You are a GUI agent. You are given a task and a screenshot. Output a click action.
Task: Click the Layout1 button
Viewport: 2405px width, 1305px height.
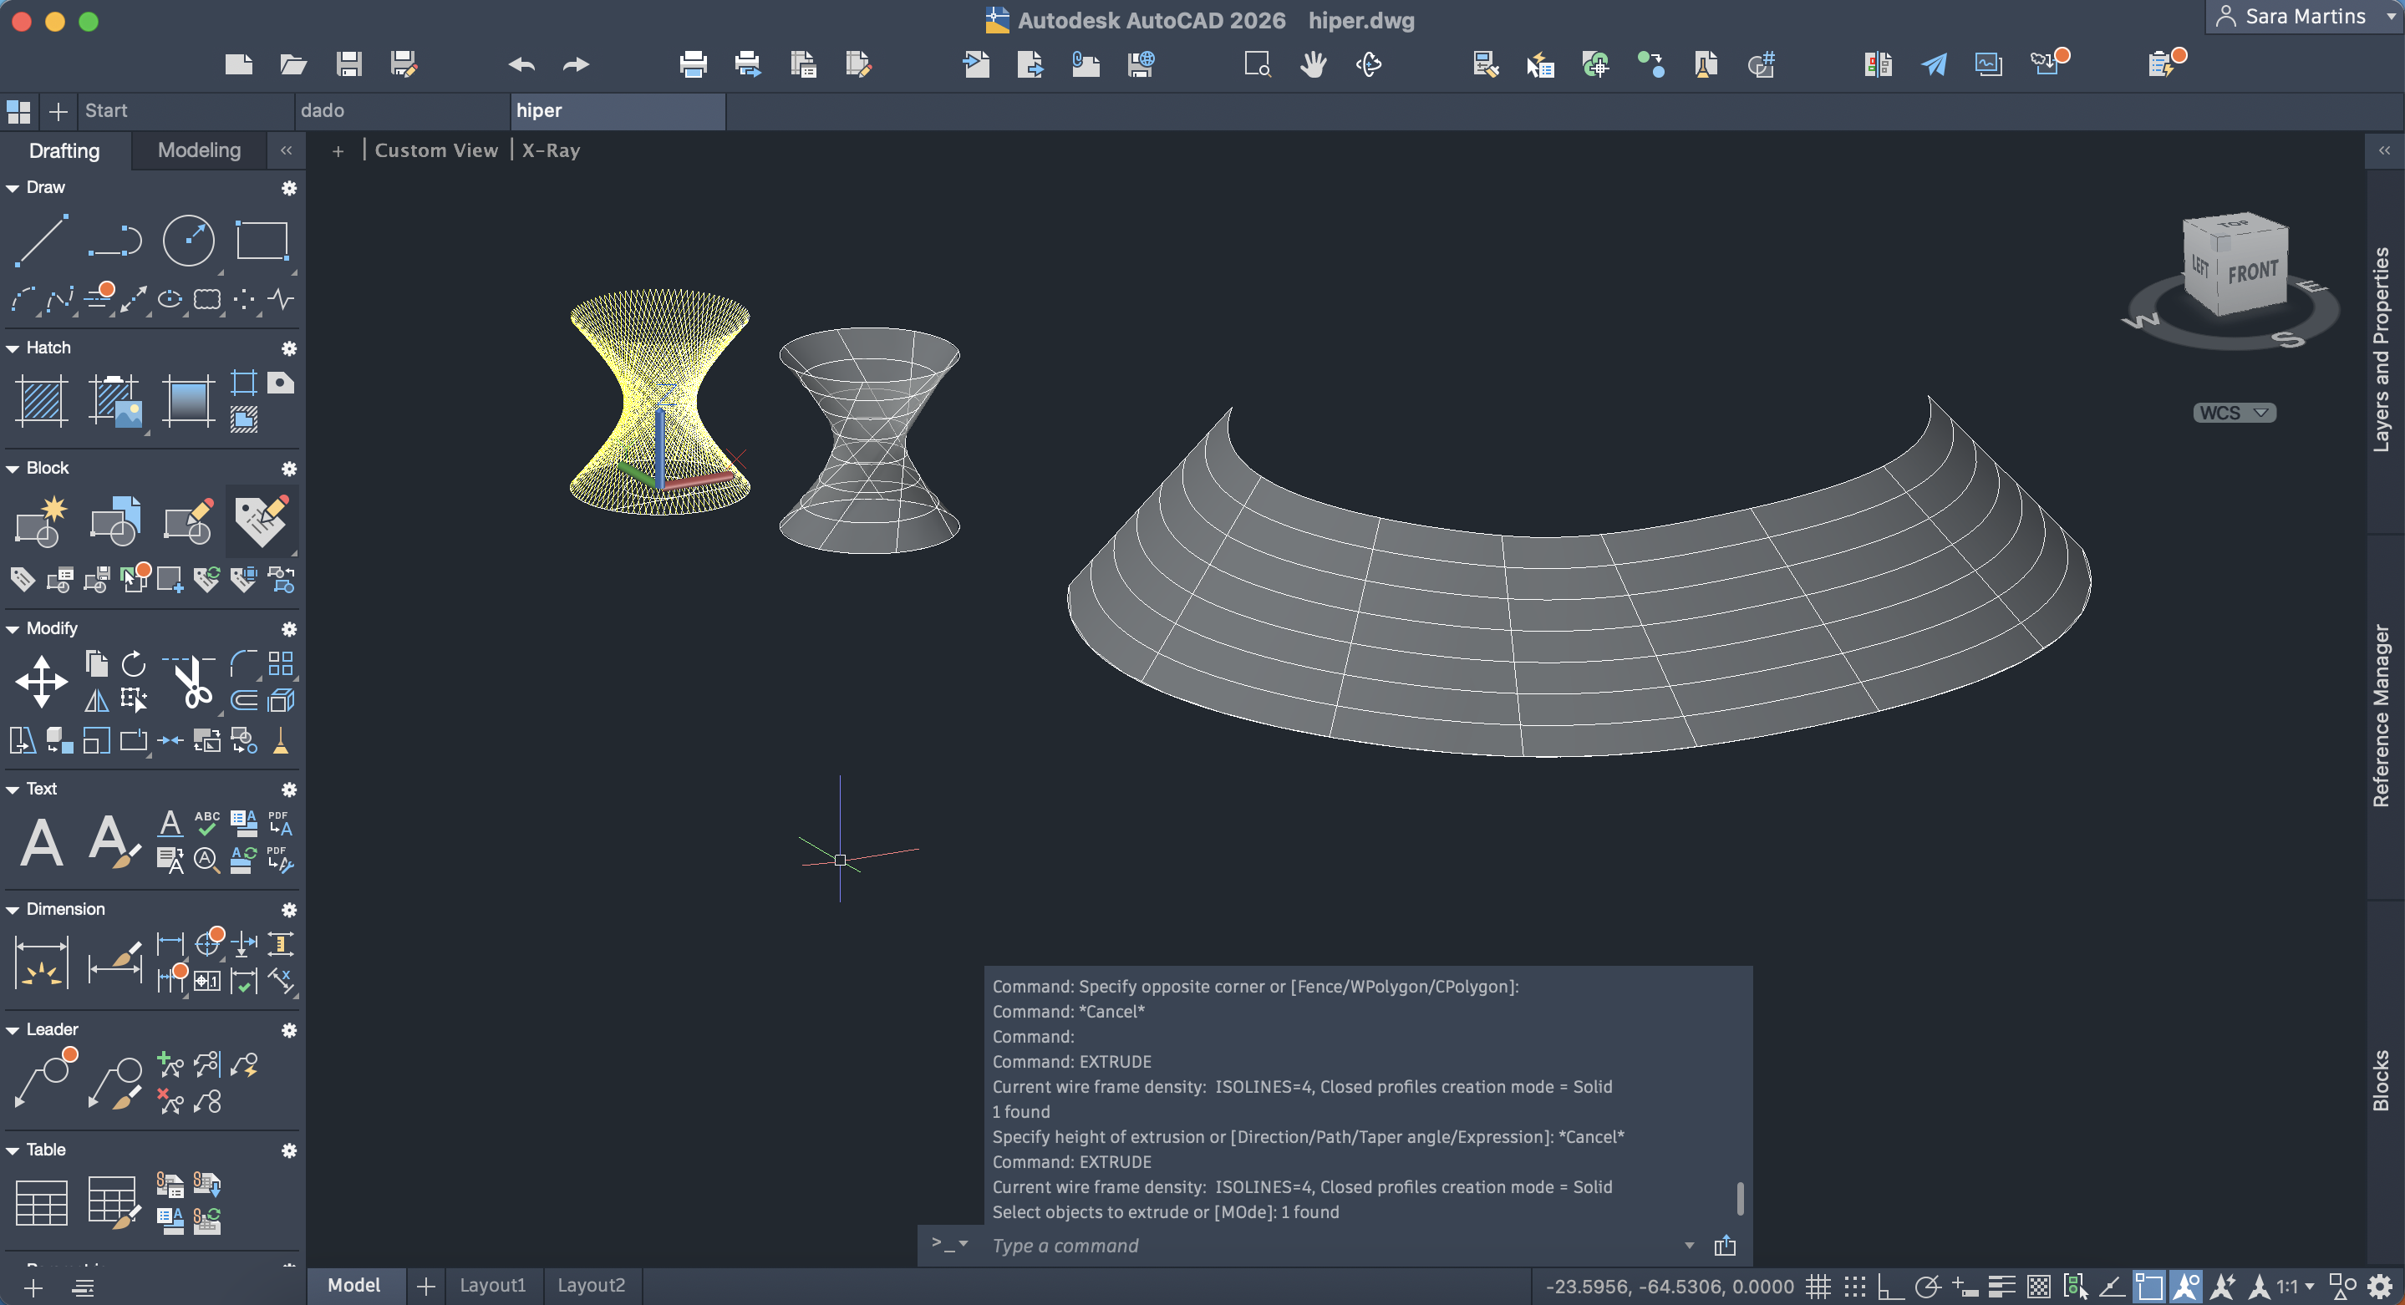pyautogui.click(x=492, y=1284)
